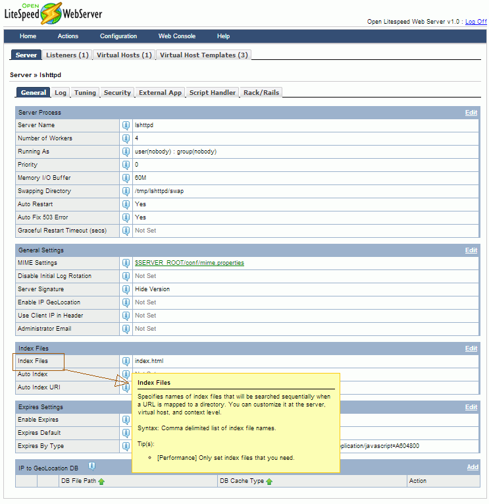Click info icon for Server Signature
This screenshot has width=489, height=504.
click(x=126, y=290)
